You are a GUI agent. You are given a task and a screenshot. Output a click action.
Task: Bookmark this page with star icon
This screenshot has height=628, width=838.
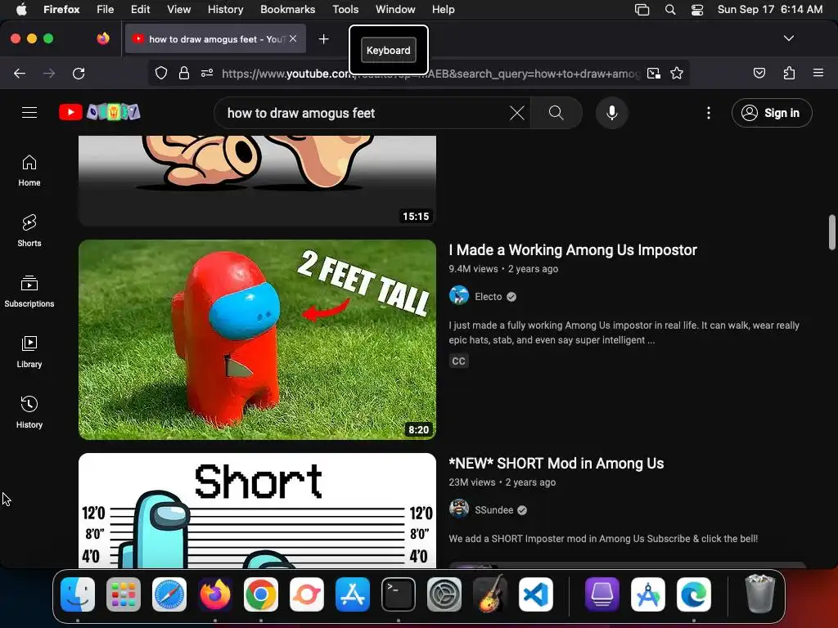(x=677, y=73)
